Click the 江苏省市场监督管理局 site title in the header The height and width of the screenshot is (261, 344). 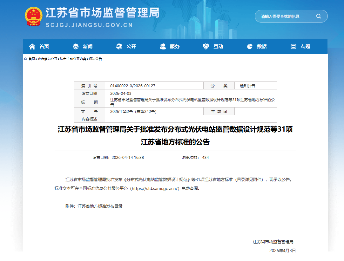tap(102, 13)
